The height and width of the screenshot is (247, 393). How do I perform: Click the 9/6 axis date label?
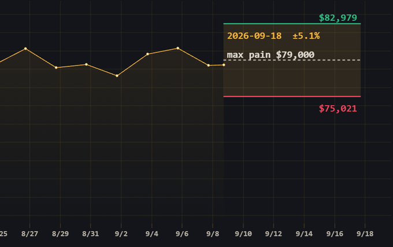(182, 234)
